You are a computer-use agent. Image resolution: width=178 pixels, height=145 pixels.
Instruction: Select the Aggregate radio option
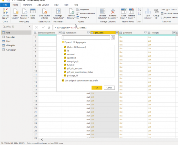(x=74, y=42)
